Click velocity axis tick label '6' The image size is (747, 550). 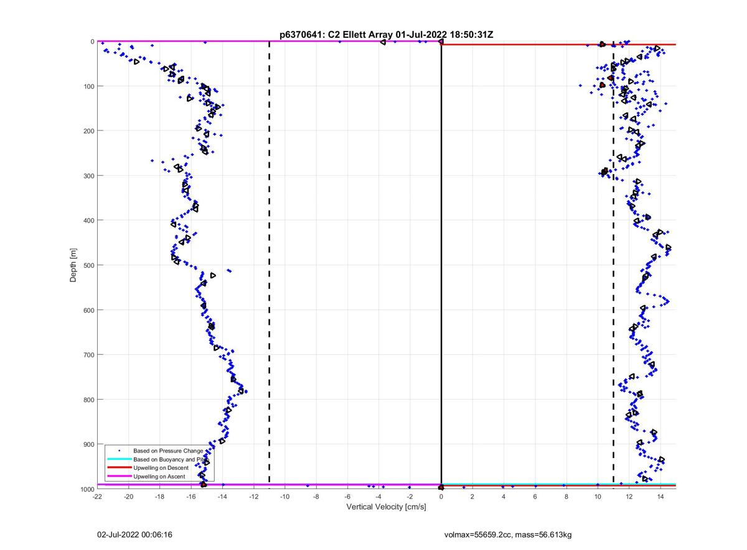(x=535, y=497)
